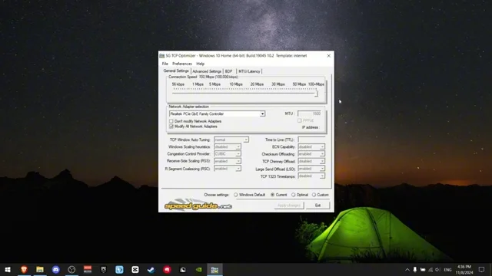Check Don't modify Network Adapters
492x276 pixels.
pos(171,121)
